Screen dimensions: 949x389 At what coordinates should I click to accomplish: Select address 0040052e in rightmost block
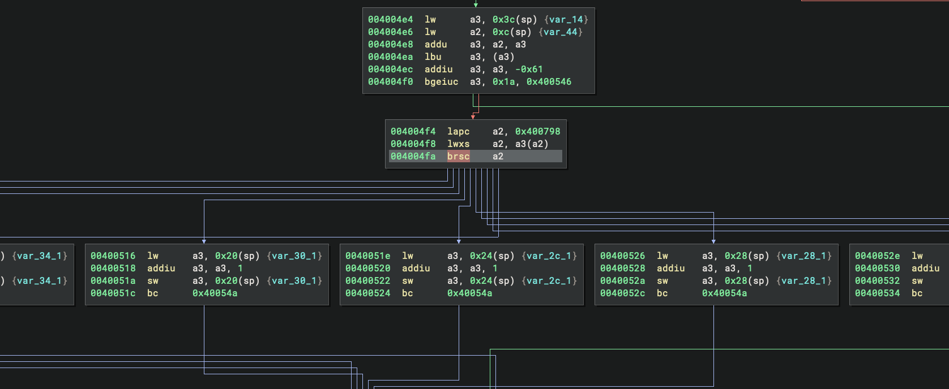pos(878,256)
